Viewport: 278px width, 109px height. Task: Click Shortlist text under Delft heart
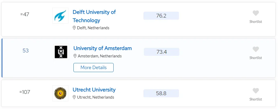[x=256, y=22]
